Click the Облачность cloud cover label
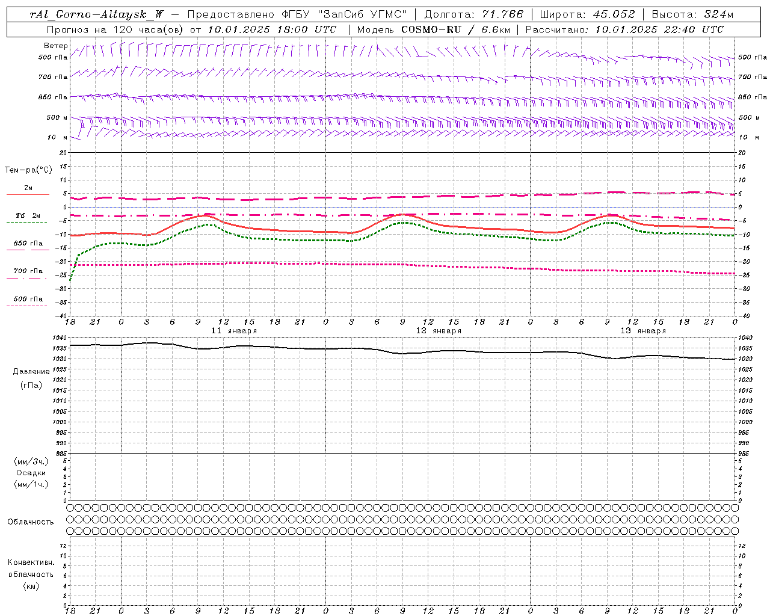 31,522
